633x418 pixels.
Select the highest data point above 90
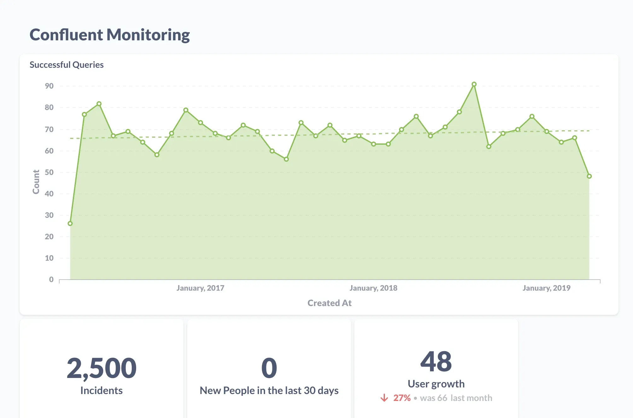pyautogui.click(x=474, y=84)
